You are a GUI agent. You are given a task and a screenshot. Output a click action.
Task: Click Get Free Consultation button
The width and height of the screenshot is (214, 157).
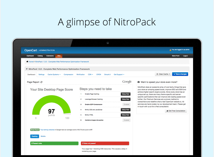(x=176, y=111)
